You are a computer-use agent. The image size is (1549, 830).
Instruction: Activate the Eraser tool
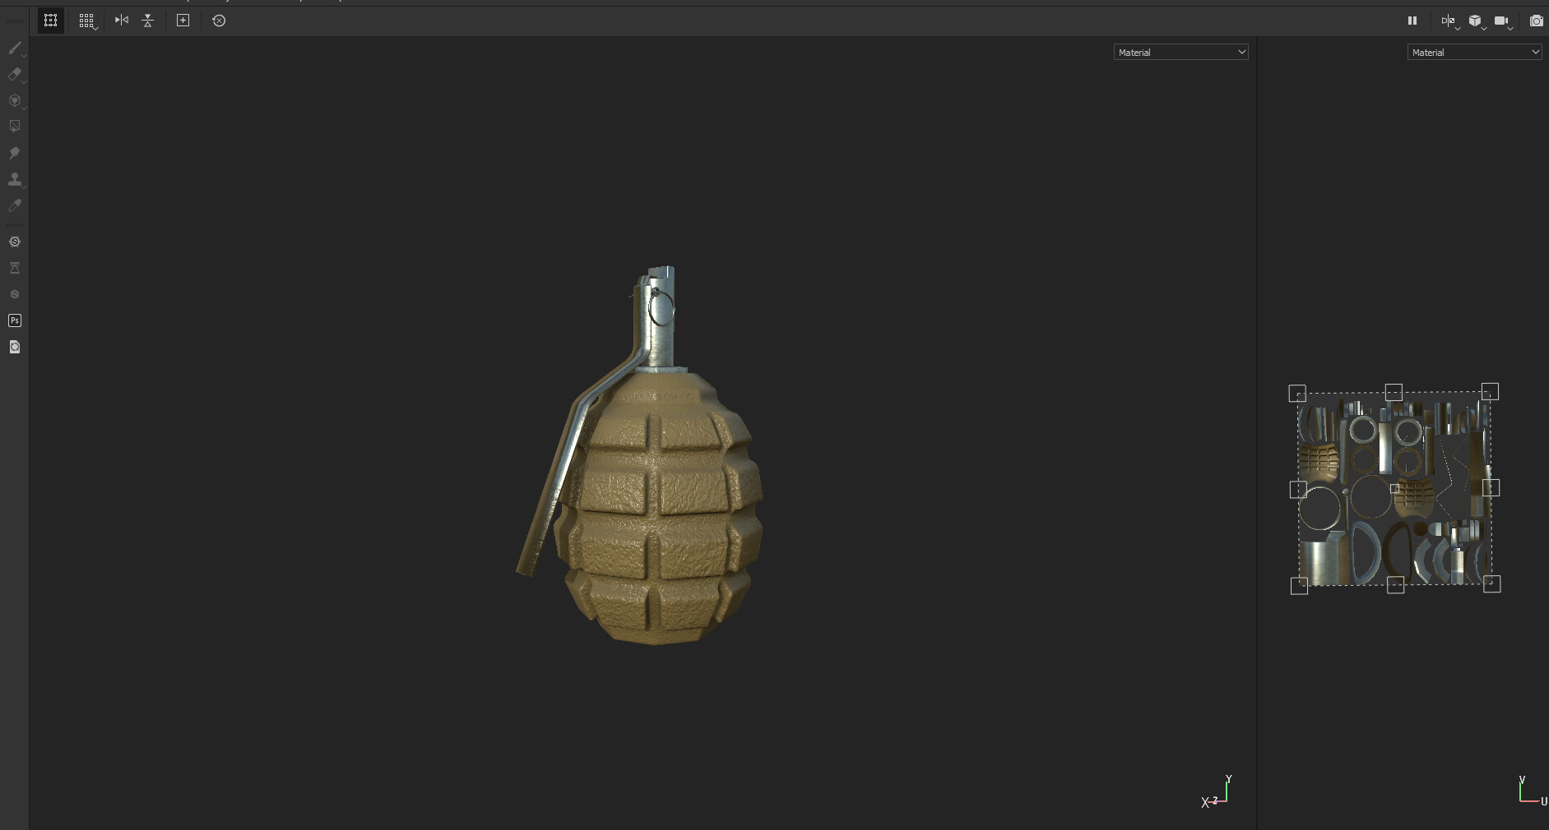[x=15, y=74]
